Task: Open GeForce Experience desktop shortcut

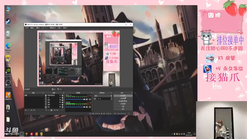Action: (x=8, y=73)
